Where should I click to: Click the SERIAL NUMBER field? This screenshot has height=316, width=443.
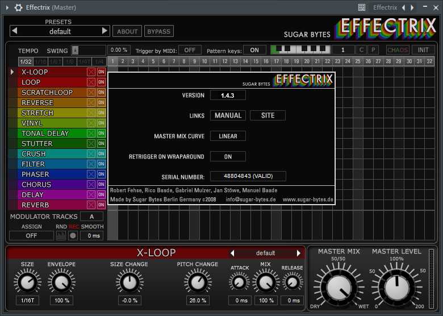[x=248, y=176]
